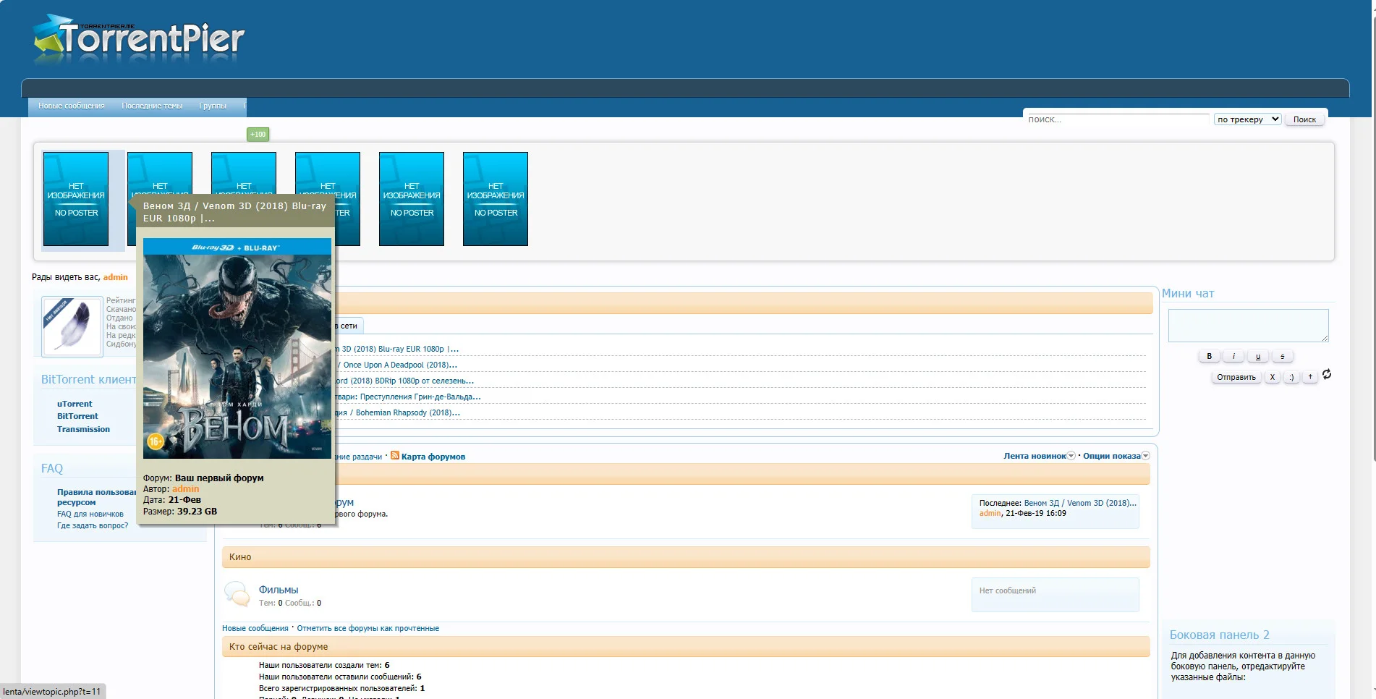Click the Новые сообщения link above Кто сейчас на форуме
Image resolution: width=1376 pixels, height=699 pixels.
255,628
